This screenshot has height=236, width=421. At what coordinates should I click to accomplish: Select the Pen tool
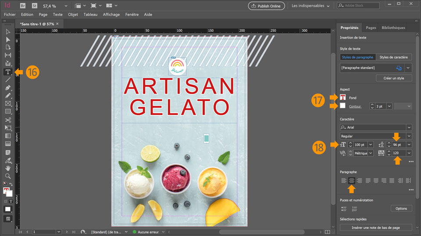[x=8, y=87]
